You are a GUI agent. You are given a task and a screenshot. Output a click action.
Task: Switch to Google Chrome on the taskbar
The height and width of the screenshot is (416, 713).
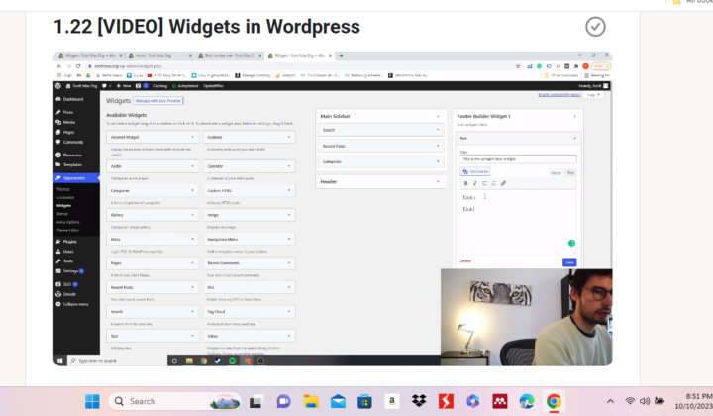coord(554,401)
